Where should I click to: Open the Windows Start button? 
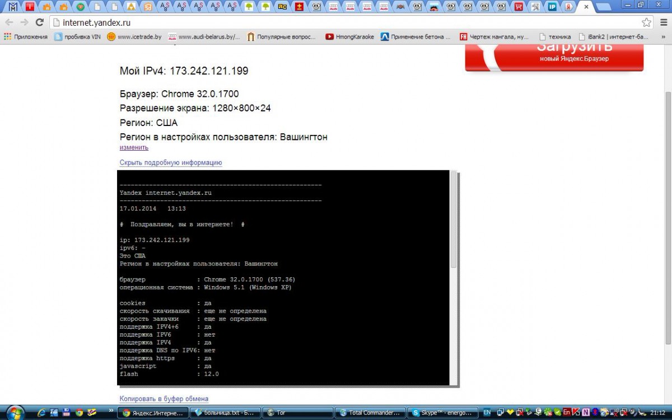point(15,412)
